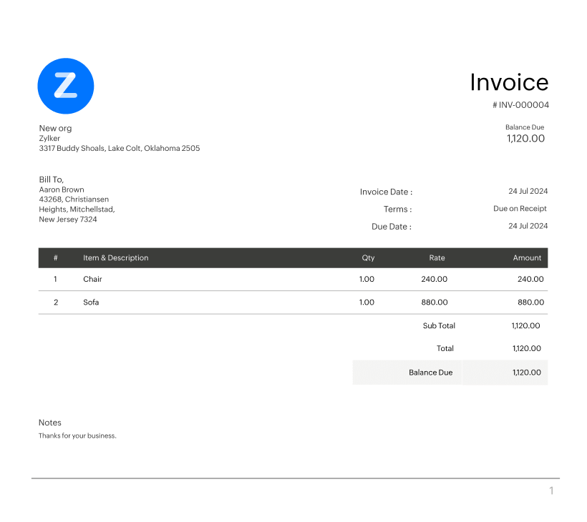
Task: Click invoice number INV-000004
Action: (x=520, y=104)
